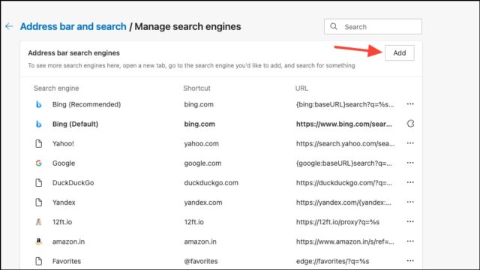Click the Search settings input field
Image resolution: width=480 pixels, height=270 pixels.
[x=373, y=27]
